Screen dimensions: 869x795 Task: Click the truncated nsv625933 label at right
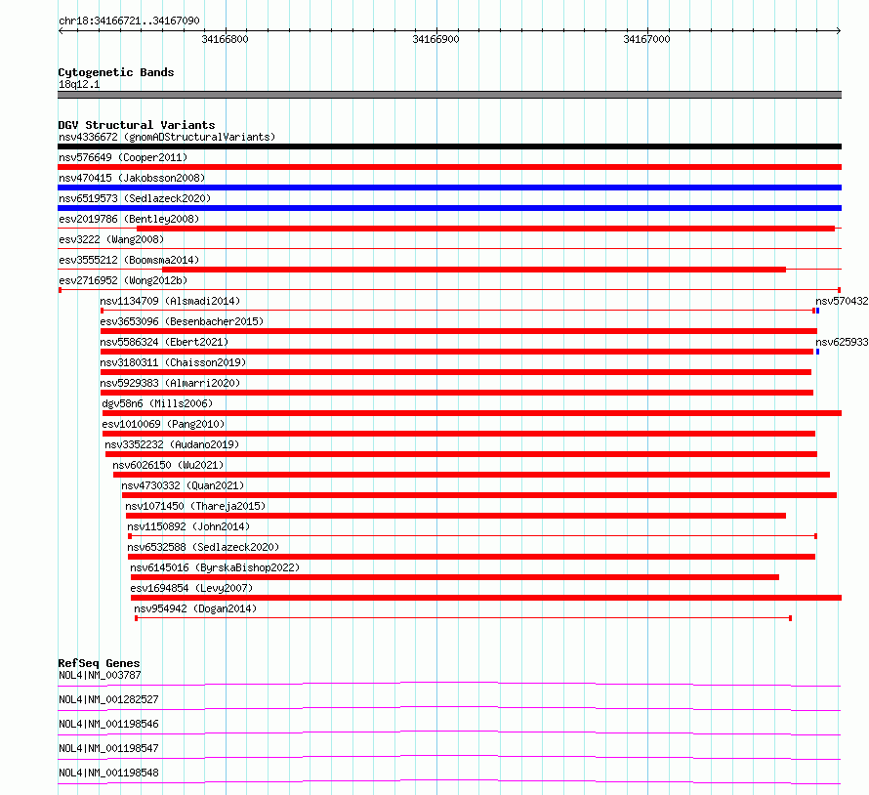(842, 342)
